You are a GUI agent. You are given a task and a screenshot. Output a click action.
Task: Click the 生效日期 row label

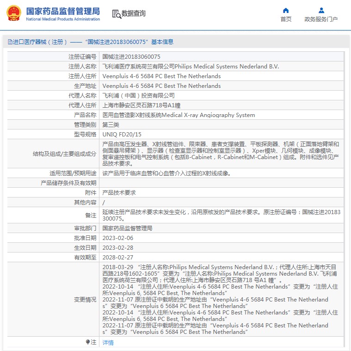[85, 248]
